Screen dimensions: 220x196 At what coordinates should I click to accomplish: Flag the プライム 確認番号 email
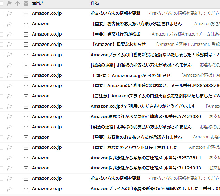(9, 55)
